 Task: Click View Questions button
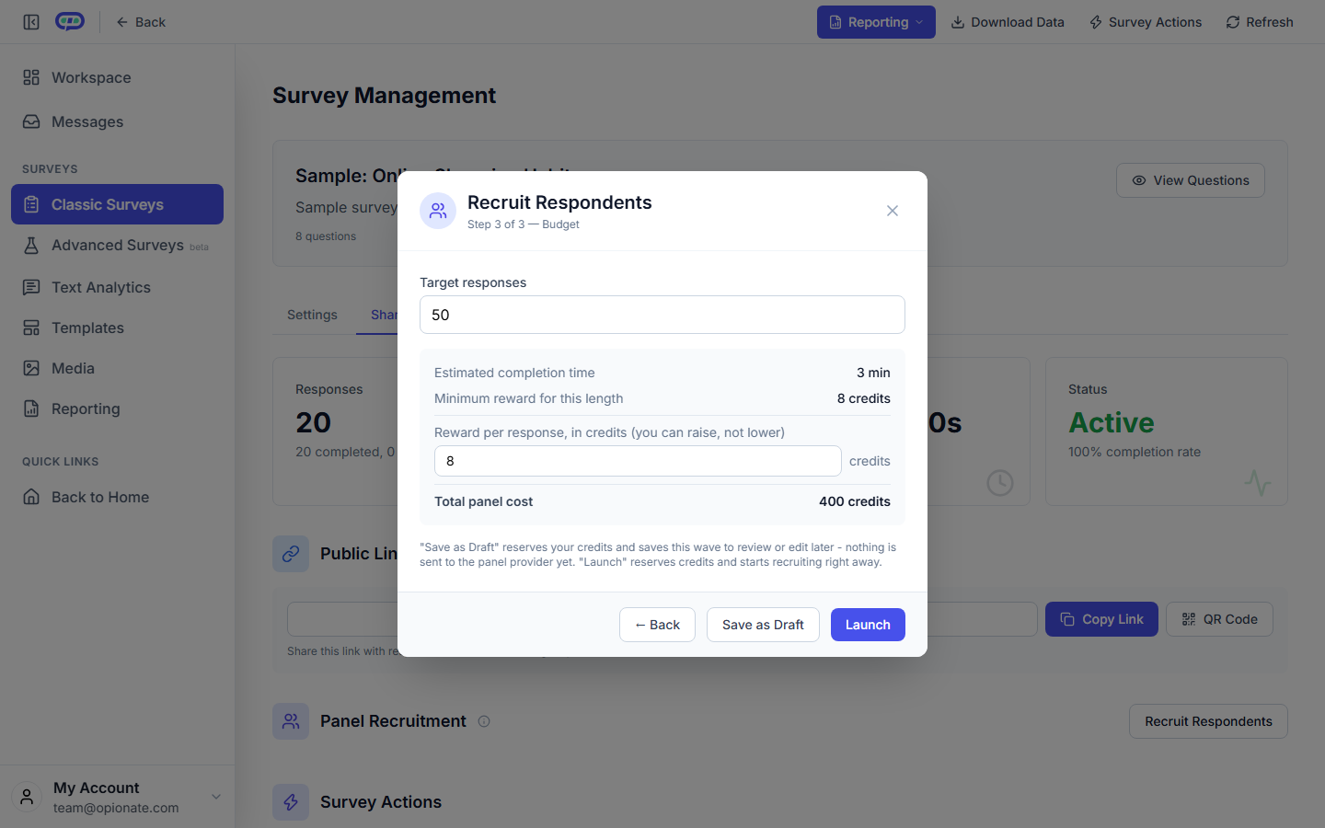pos(1191,180)
